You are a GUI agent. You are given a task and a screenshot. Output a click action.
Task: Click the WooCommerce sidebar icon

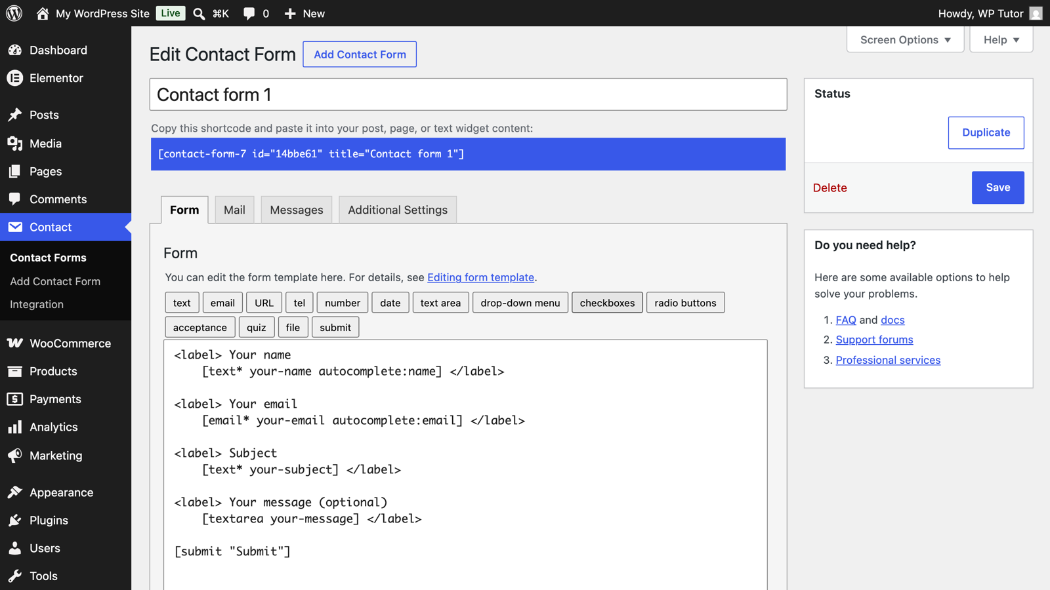click(x=14, y=343)
